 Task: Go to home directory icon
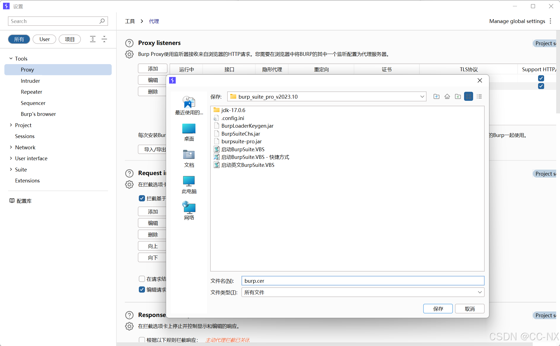point(447,96)
